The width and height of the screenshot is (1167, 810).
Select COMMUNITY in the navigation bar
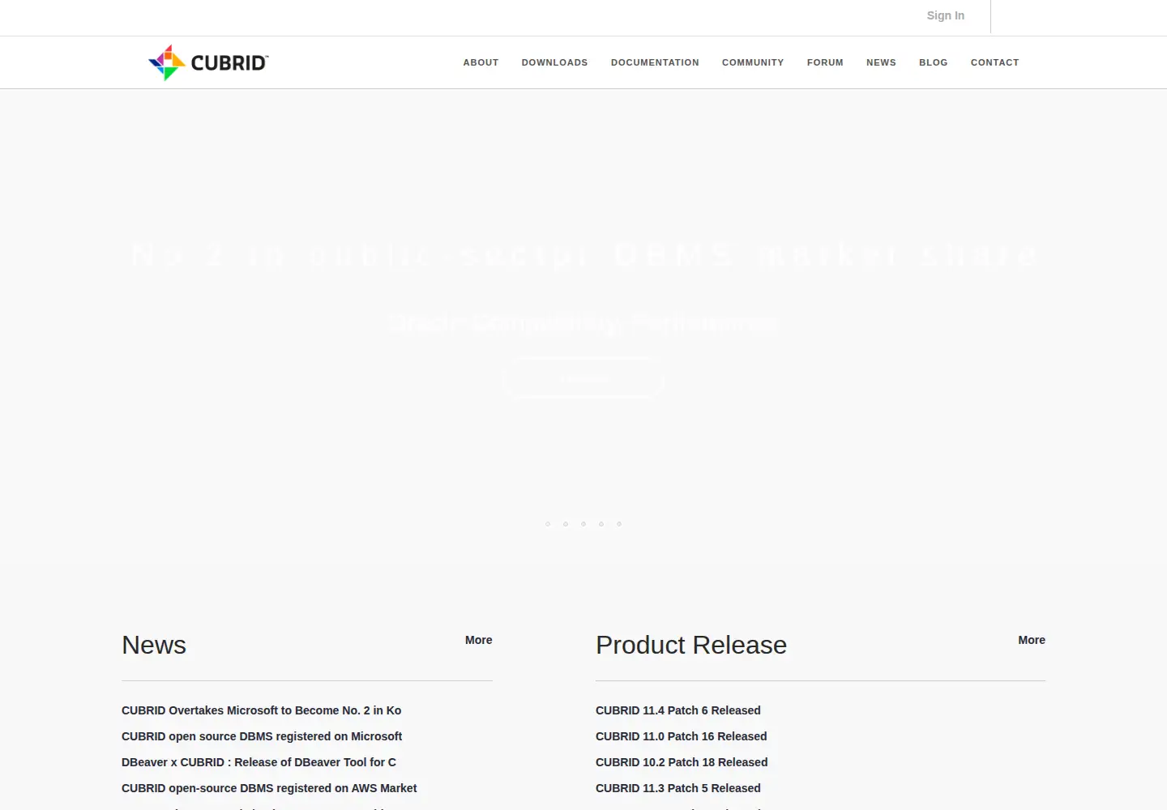(753, 62)
